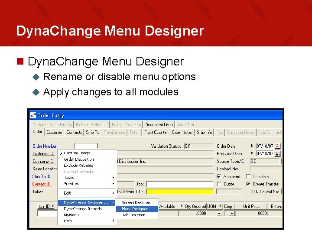Select Exclude Rebates menu entry
This screenshot has width=312, height=234.
point(88,165)
